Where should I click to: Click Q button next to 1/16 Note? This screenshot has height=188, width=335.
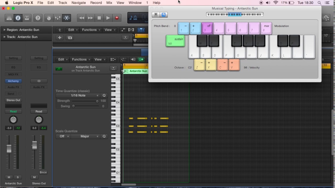click(104, 96)
